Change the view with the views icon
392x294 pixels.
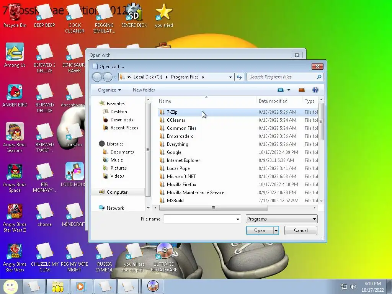[x=281, y=90]
